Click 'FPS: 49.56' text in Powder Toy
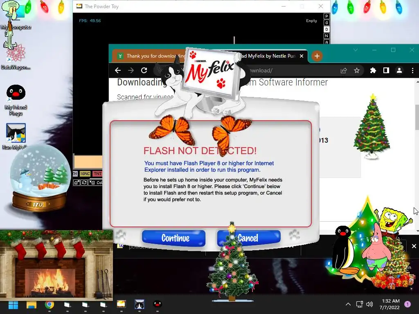This screenshot has width=419, height=314. click(90, 20)
